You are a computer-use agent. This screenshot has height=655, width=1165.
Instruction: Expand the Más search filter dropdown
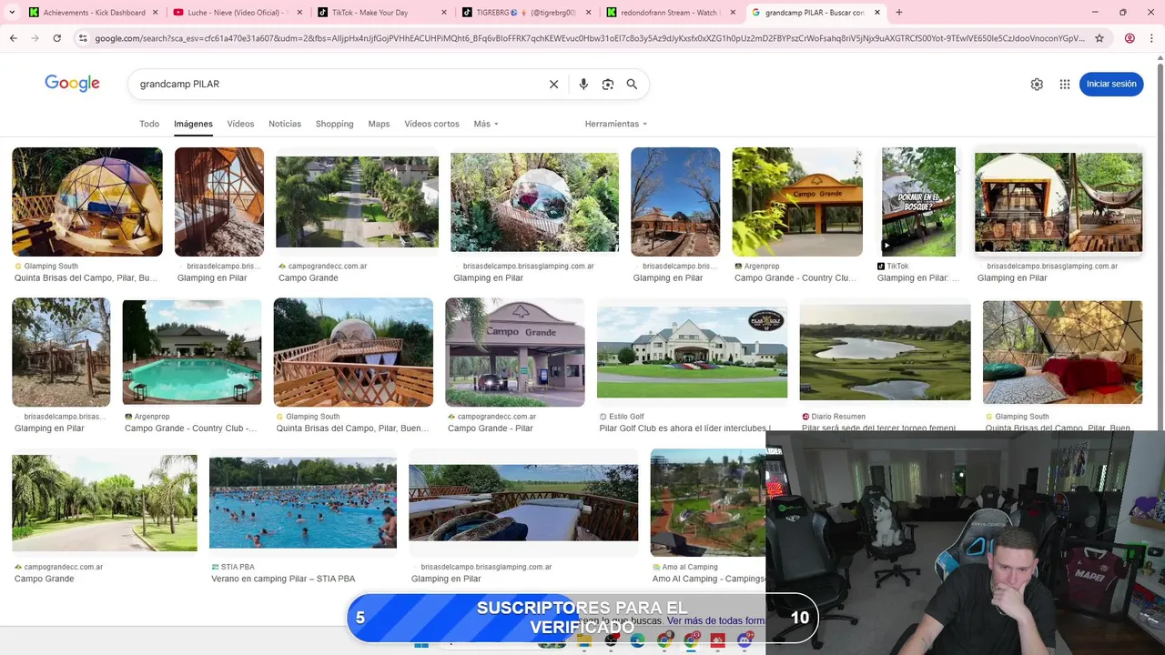pyautogui.click(x=485, y=124)
